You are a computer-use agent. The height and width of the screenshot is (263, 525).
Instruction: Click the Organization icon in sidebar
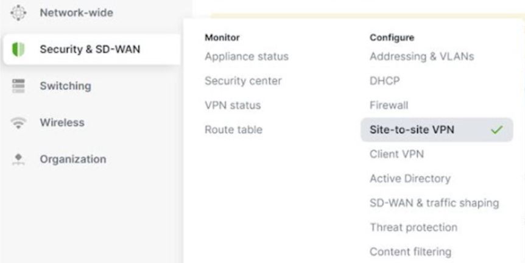[18, 160]
